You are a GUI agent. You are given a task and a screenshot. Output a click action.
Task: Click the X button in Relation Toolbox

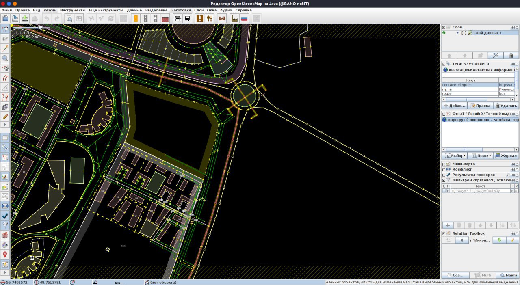[462, 240]
